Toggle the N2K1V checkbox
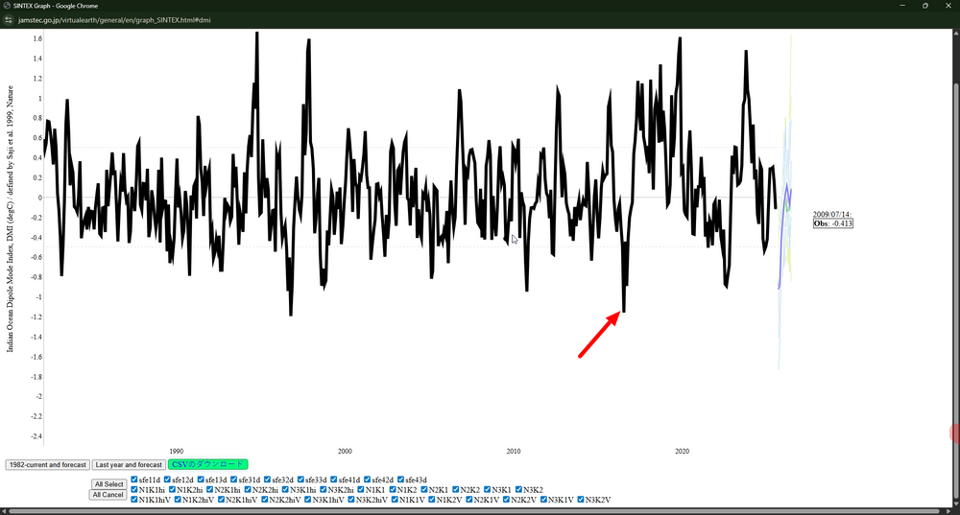Screen dimensions: 960x515 [x=469, y=499]
